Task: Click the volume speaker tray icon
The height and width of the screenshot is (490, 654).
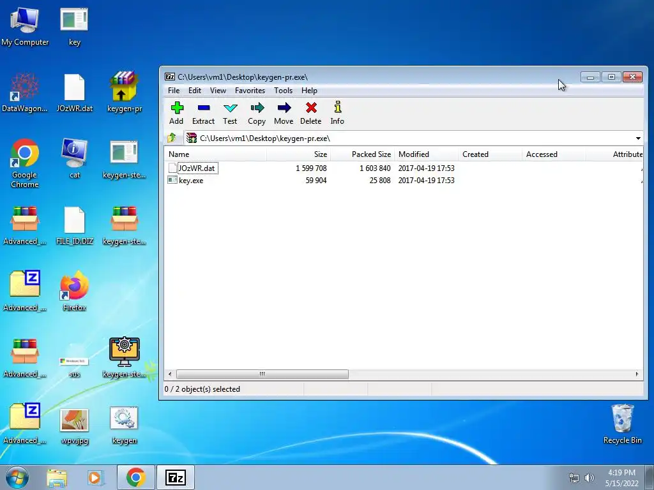Action: click(x=589, y=478)
